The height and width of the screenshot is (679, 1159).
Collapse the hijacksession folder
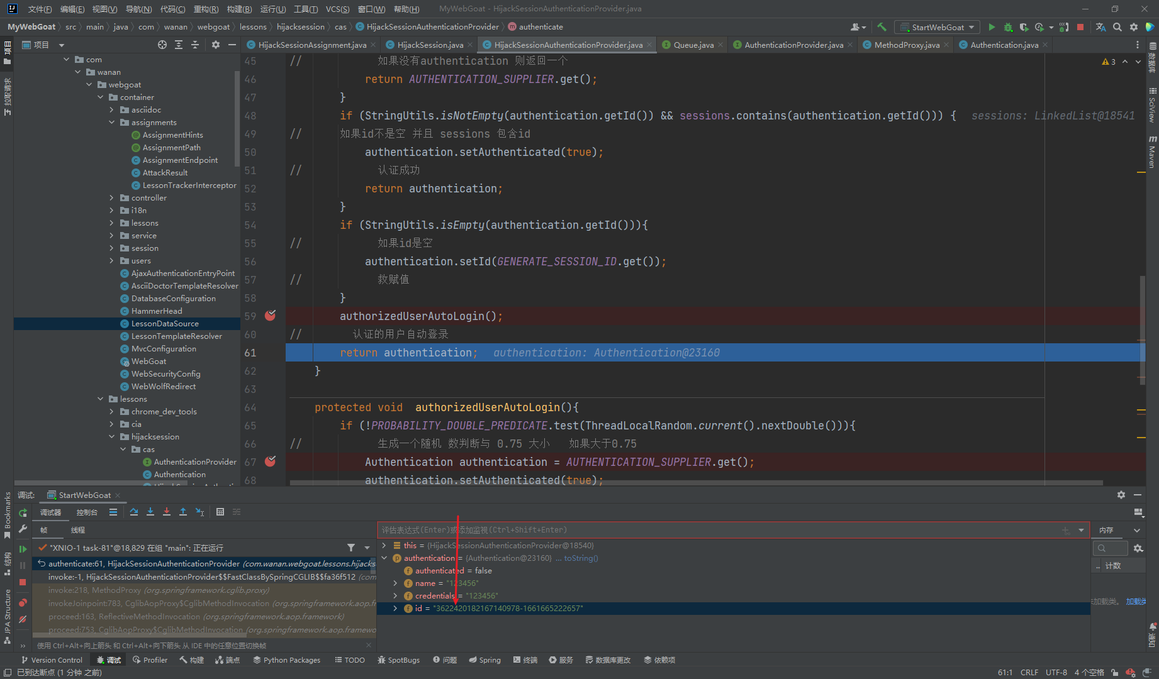click(112, 436)
